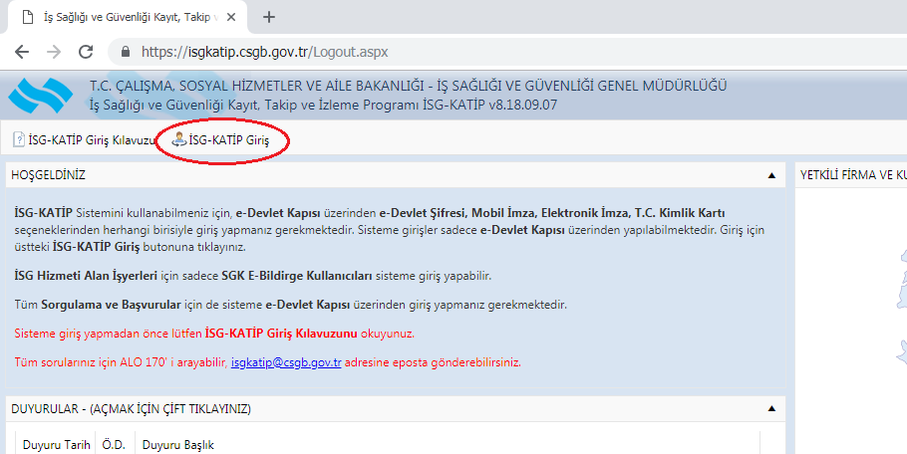Screen dimensions: 907x454
Task: Go back with the browser back arrow
Action: click(22, 52)
